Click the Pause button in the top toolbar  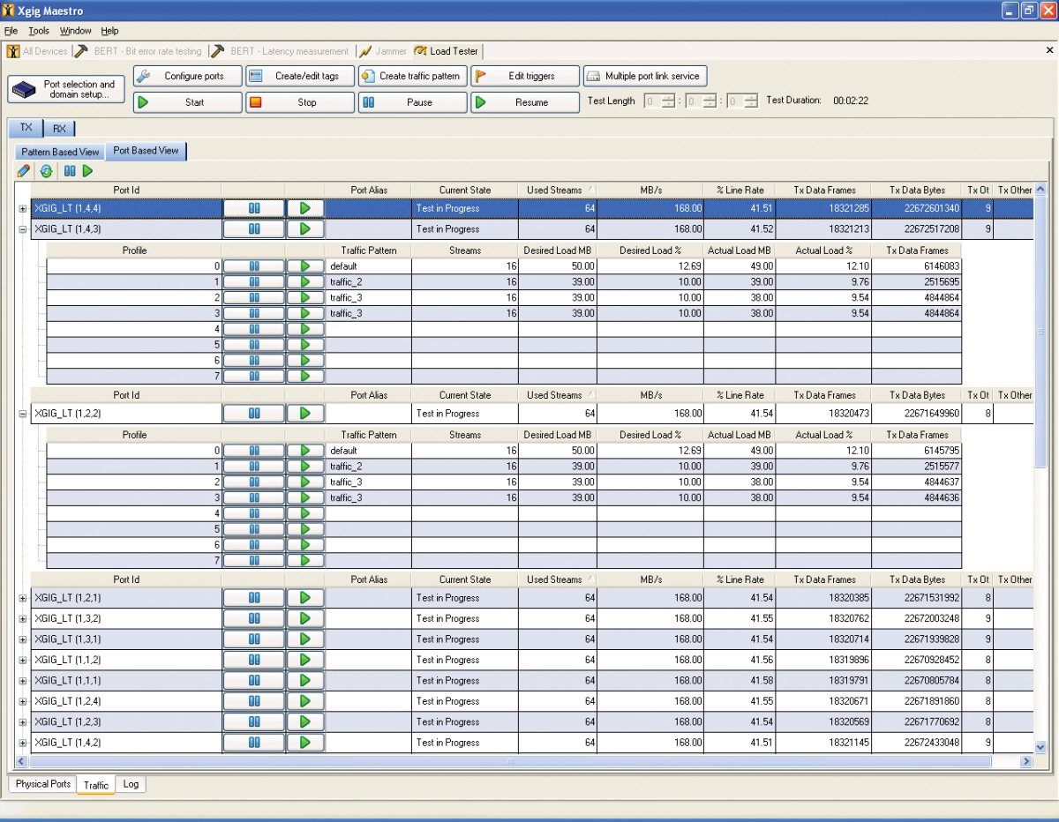click(412, 102)
